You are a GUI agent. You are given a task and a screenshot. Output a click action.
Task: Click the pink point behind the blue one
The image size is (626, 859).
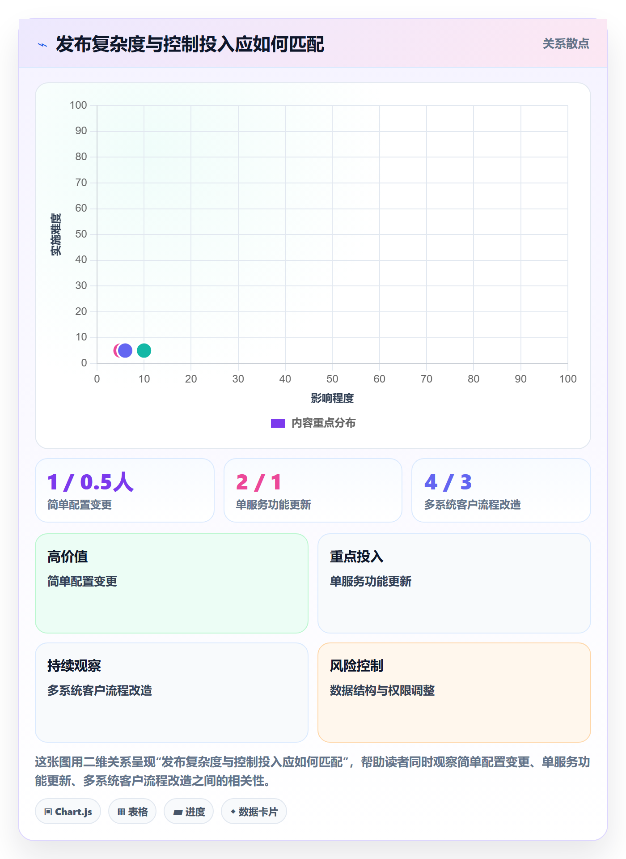pos(115,351)
